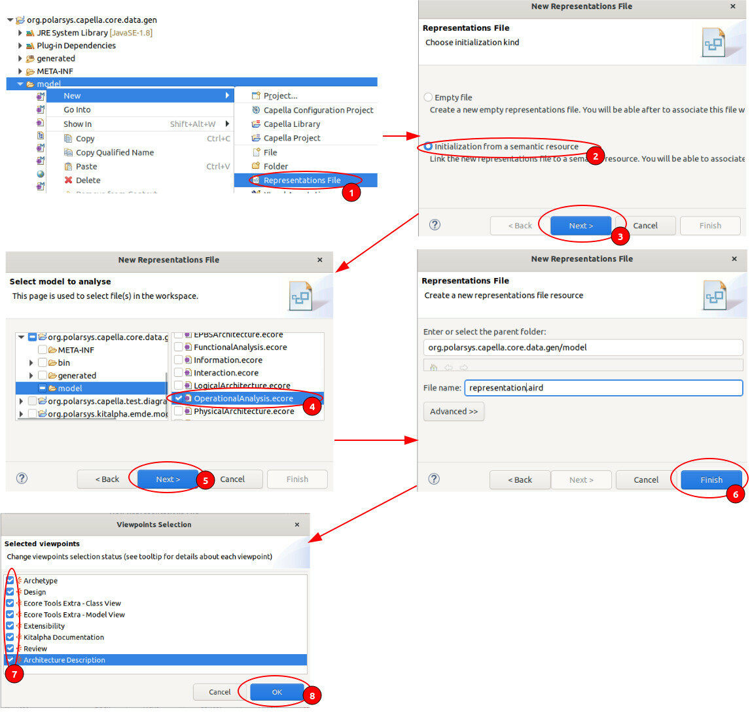Click the Capella Configuration Project icon

(x=256, y=110)
